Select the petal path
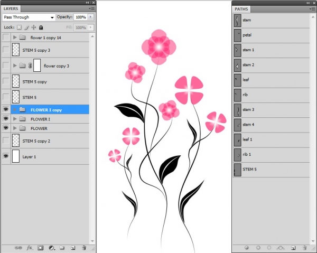 click(271, 35)
